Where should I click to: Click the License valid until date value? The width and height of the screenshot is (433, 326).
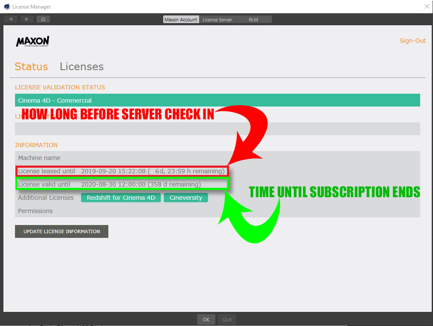(141, 184)
